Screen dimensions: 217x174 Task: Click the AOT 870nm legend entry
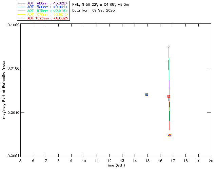coord(43,14)
